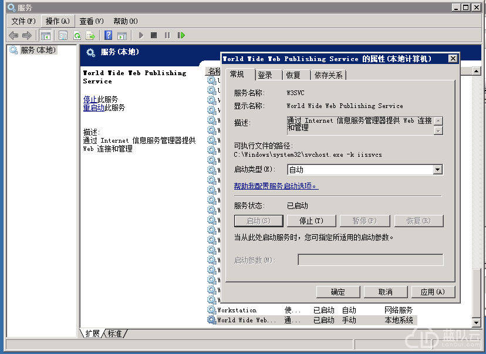Restart the service with the toolbar restart icon
The width and height of the screenshot is (486, 354).
click(181, 35)
